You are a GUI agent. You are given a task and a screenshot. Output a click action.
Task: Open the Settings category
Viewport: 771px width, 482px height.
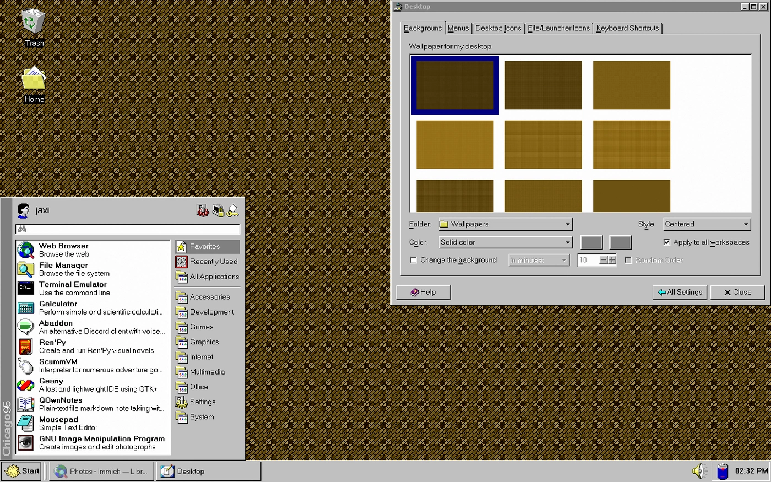(207, 402)
